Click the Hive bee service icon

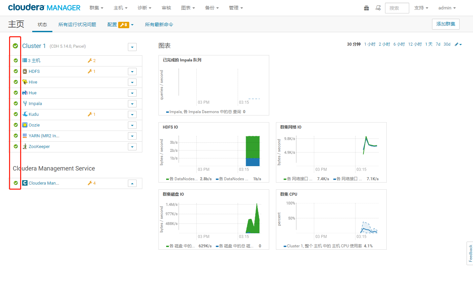(x=25, y=82)
